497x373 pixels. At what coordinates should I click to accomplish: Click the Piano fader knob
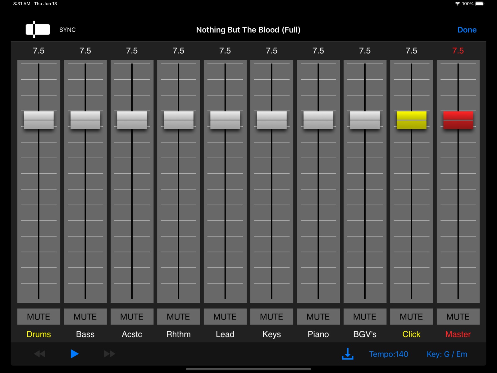coord(318,120)
